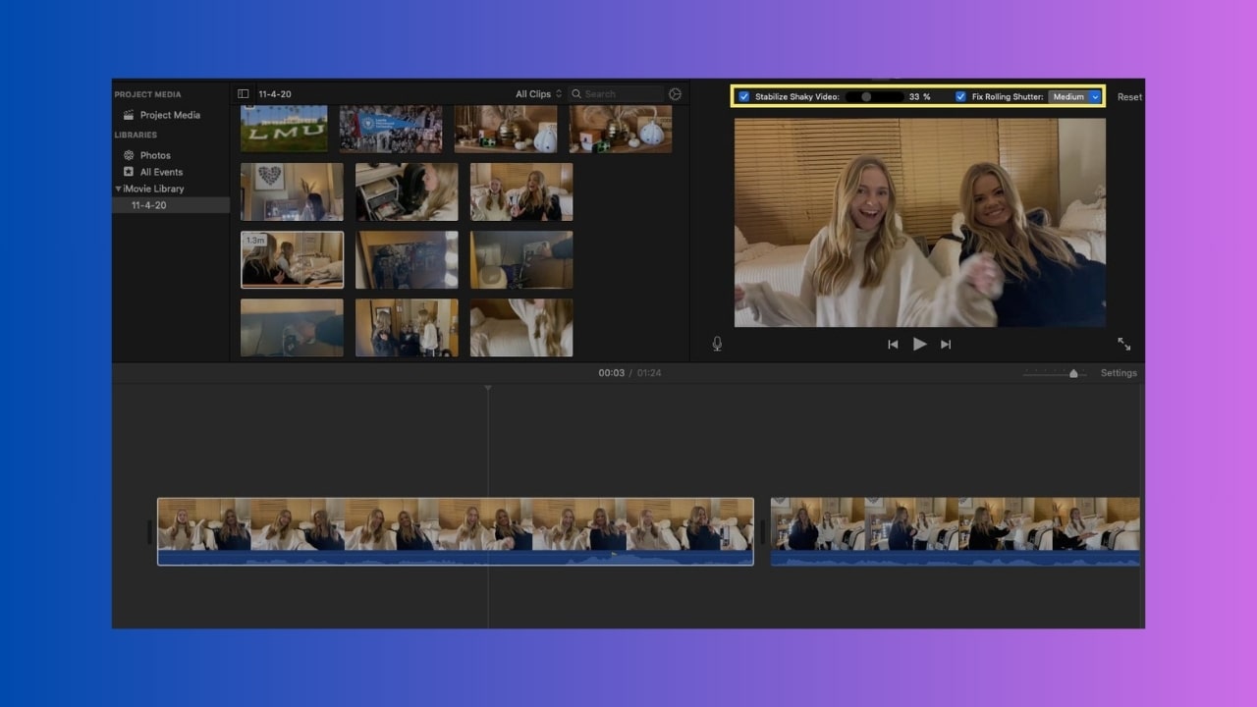This screenshot has width=1257, height=707.
Task: Click the 11-4-20 browser title
Action: 274,94
